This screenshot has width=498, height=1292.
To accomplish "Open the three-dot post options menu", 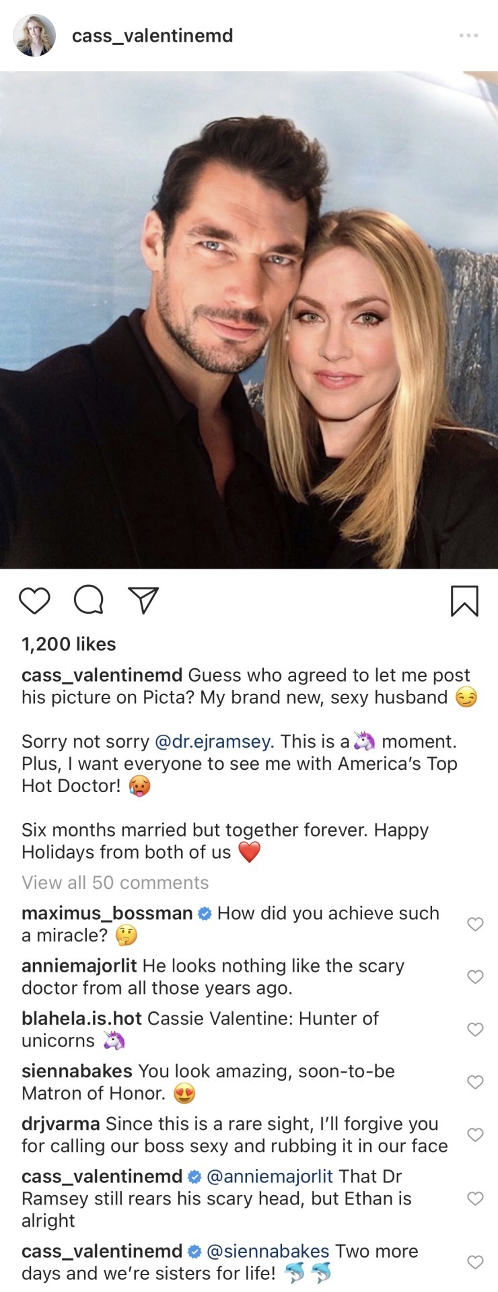I will [468, 35].
